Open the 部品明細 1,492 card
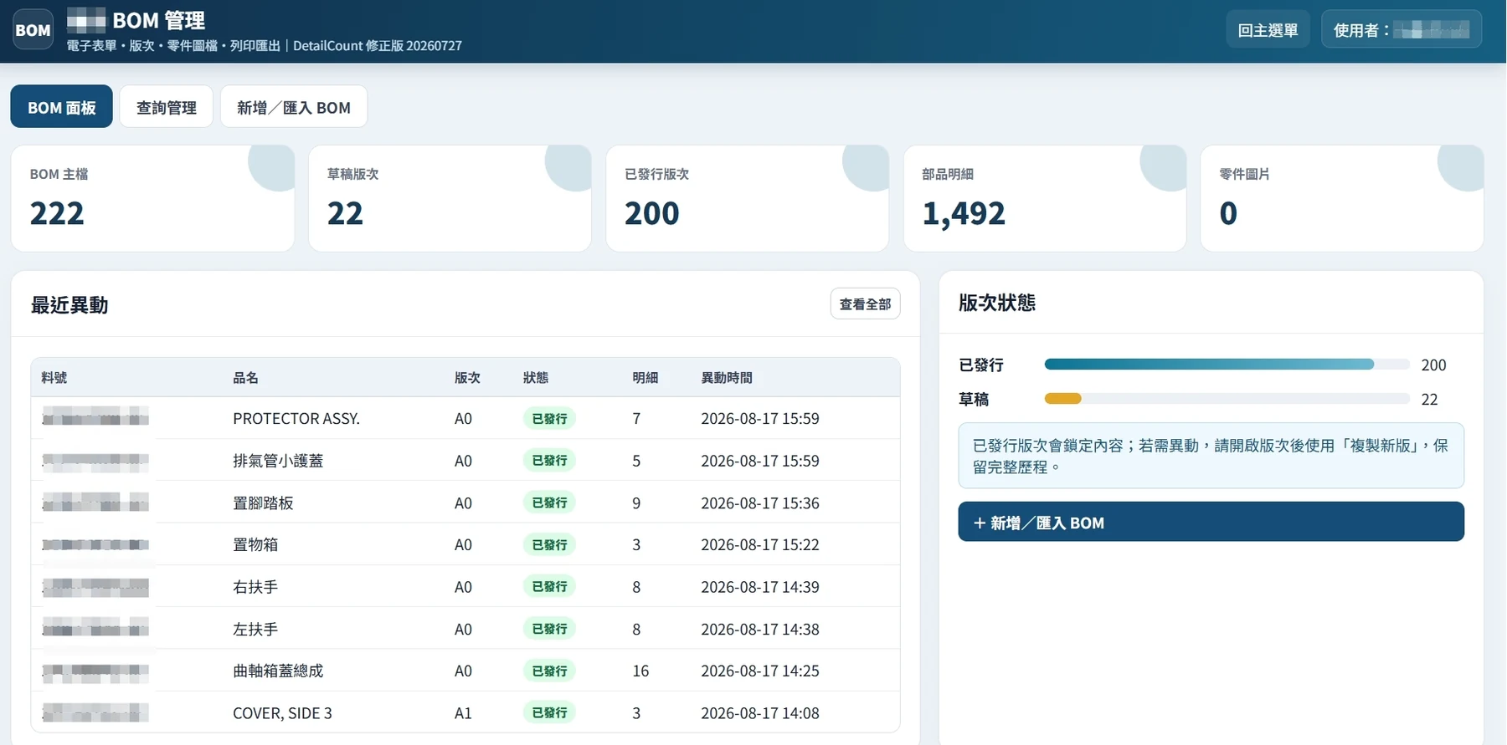The height and width of the screenshot is (745, 1507). tap(1045, 198)
